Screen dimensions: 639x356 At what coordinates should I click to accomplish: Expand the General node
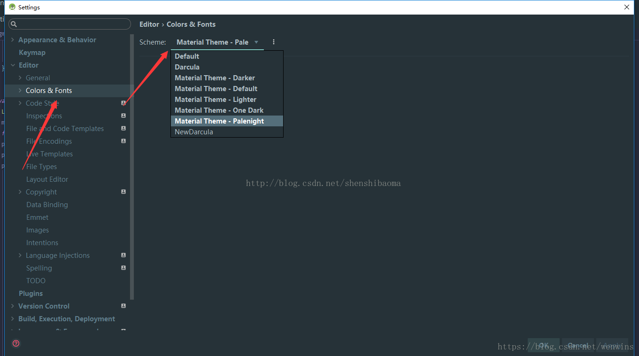[20, 78]
